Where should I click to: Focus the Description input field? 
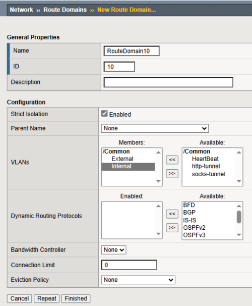tap(168, 82)
